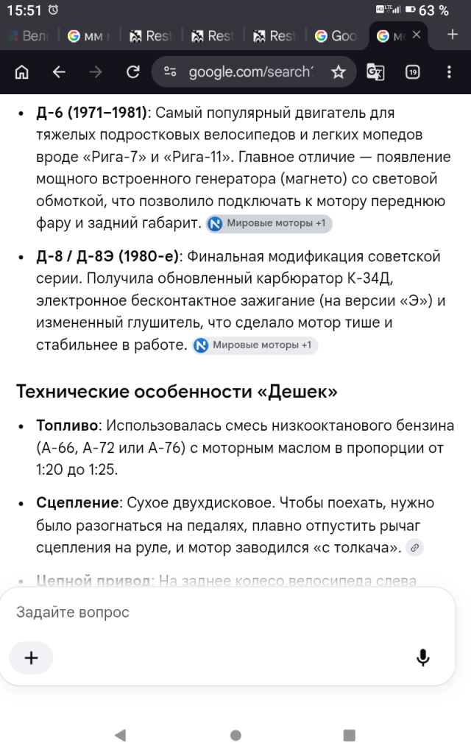Screen dimensions: 471x754
Task: Switch to the 'Goo' Google tab
Action: point(336,36)
